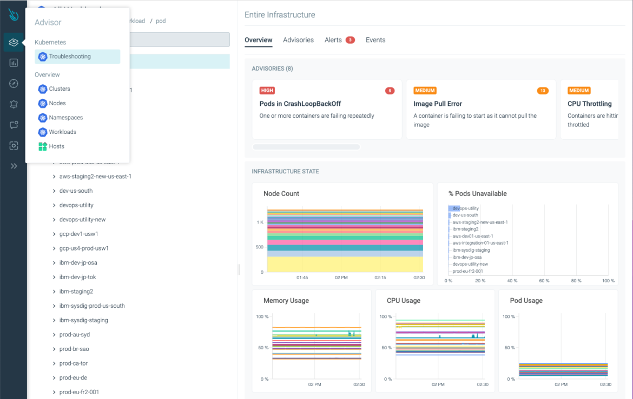
Task: Expand ibm-dev-jp-tok cluster chevron
Action: pyautogui.click(x=54, y=278)
